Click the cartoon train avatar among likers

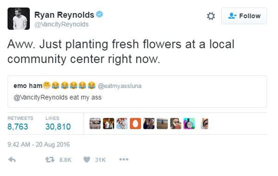click(x=189, y=124)
